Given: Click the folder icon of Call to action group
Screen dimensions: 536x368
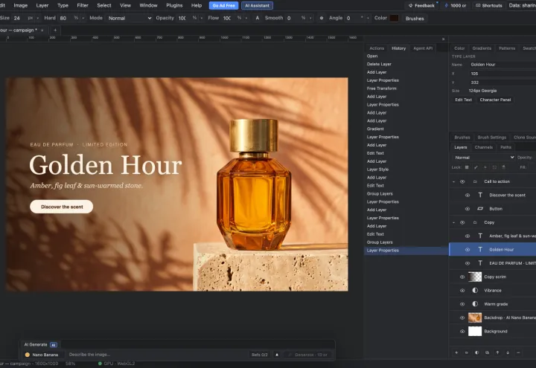Looking at the screenshot, I should click(475, 181).
